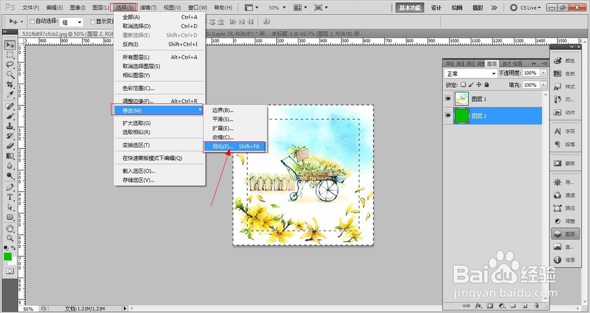Open the CS Live dropdown
Viewport: 590px width, 313px height.
(525, 8)
